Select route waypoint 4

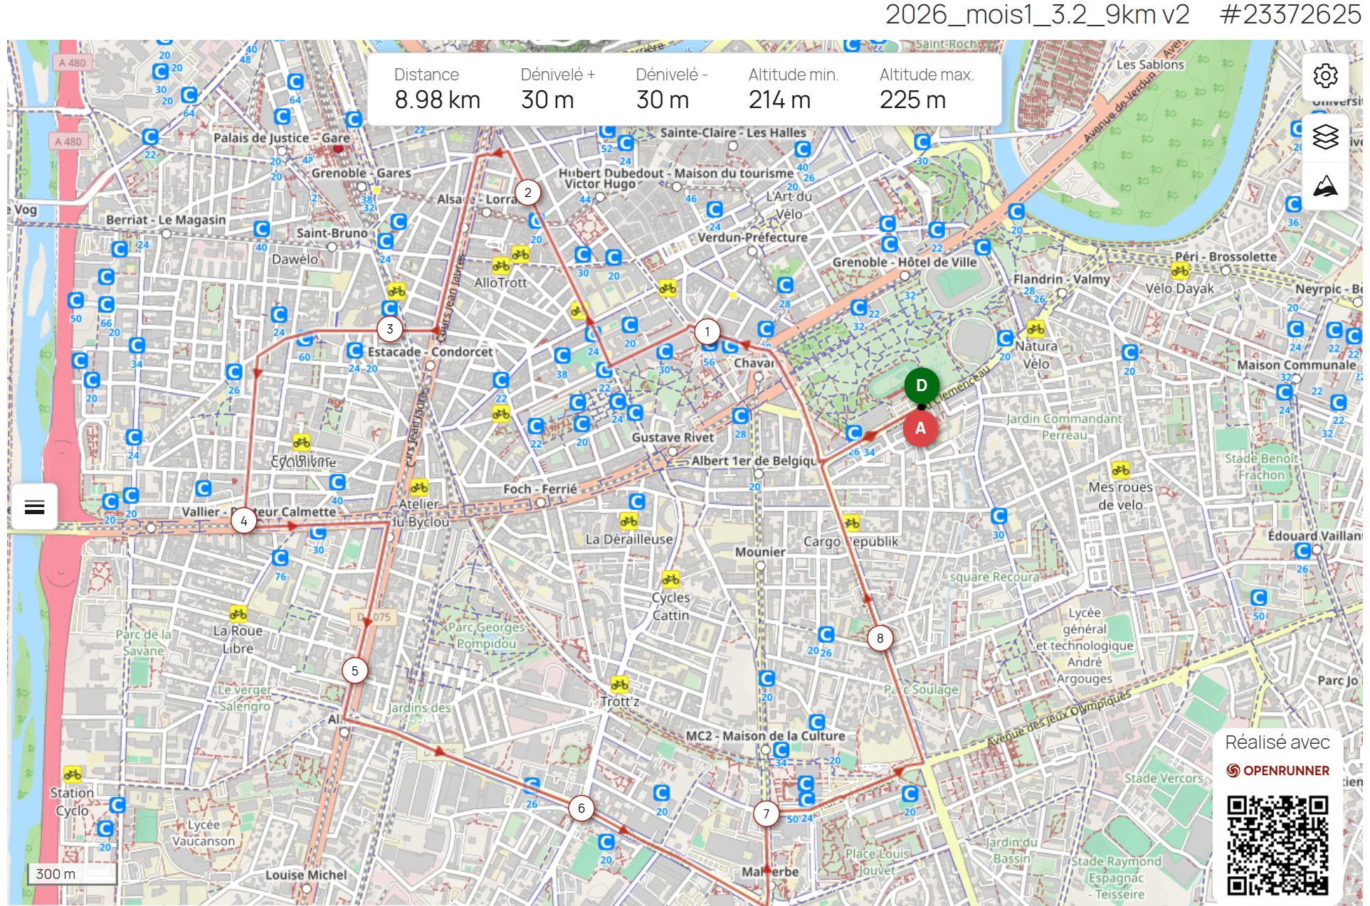click(243, 521)
